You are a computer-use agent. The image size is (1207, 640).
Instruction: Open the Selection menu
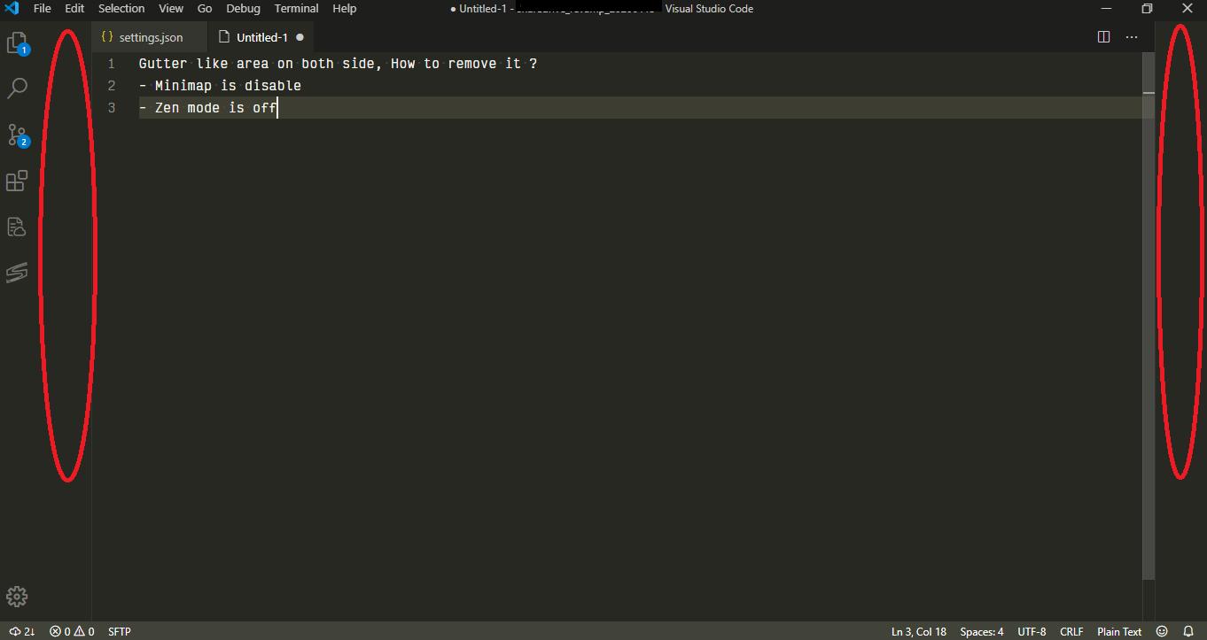click(121, 9)
